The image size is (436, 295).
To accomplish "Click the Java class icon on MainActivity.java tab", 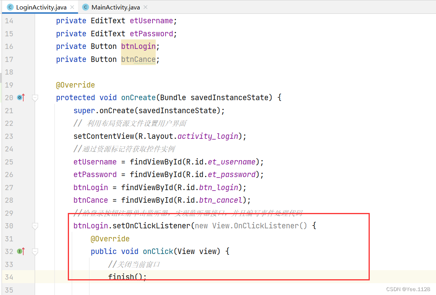I will [86, 7].
